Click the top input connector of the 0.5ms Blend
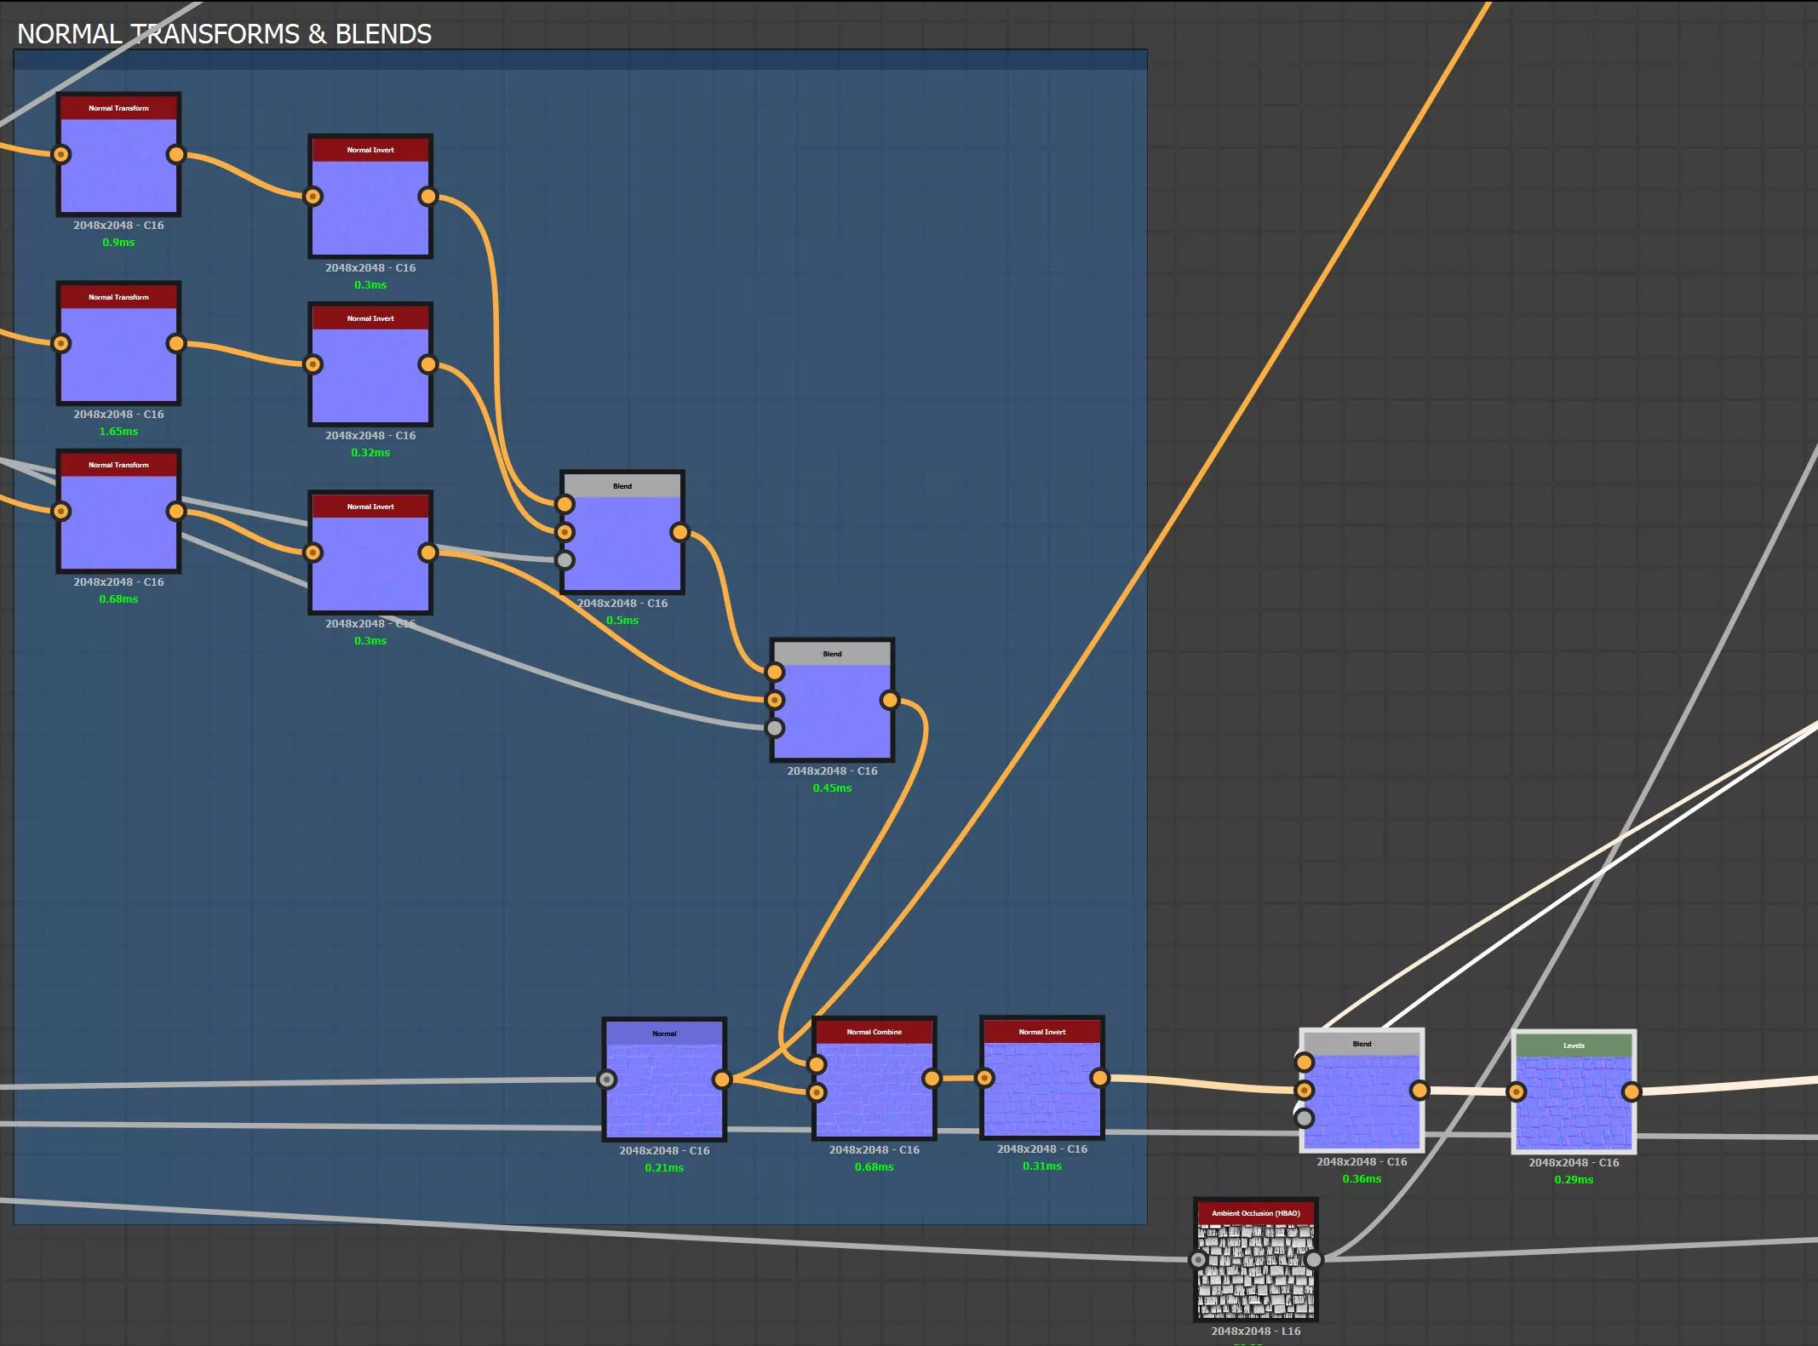The image size is (1818, 1346). point(565,504)
